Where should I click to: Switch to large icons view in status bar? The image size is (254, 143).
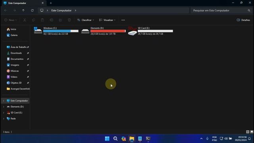point(252,132)
